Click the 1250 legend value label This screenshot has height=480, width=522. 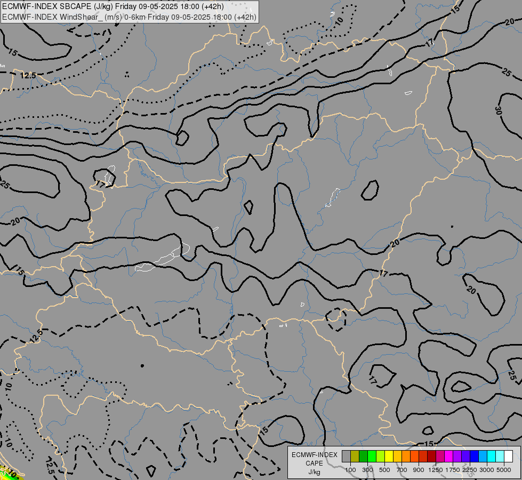click(x=436, y=470)
